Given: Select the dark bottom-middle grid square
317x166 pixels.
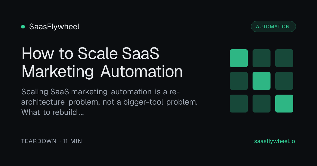Looking at the screenshot, I should pos(262,104).
